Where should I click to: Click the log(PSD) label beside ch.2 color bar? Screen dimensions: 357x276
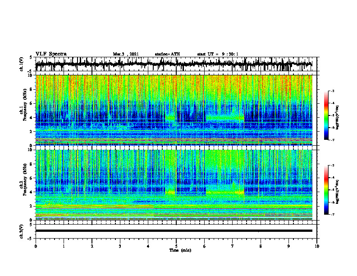point(338,191)
